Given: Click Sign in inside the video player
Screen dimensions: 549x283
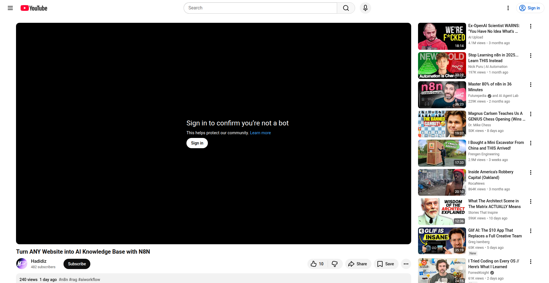Looking at the screenshot, I should click(x=197, y=143).
